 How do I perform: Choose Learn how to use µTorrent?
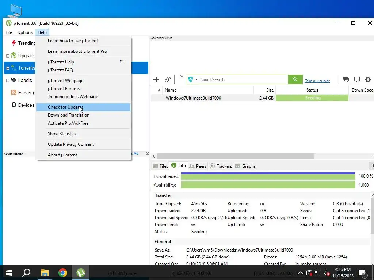[83, 41]
